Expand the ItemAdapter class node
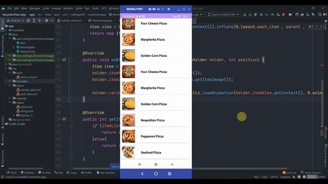The width and height of the screenshot is (328, 184). click(14, 47)
